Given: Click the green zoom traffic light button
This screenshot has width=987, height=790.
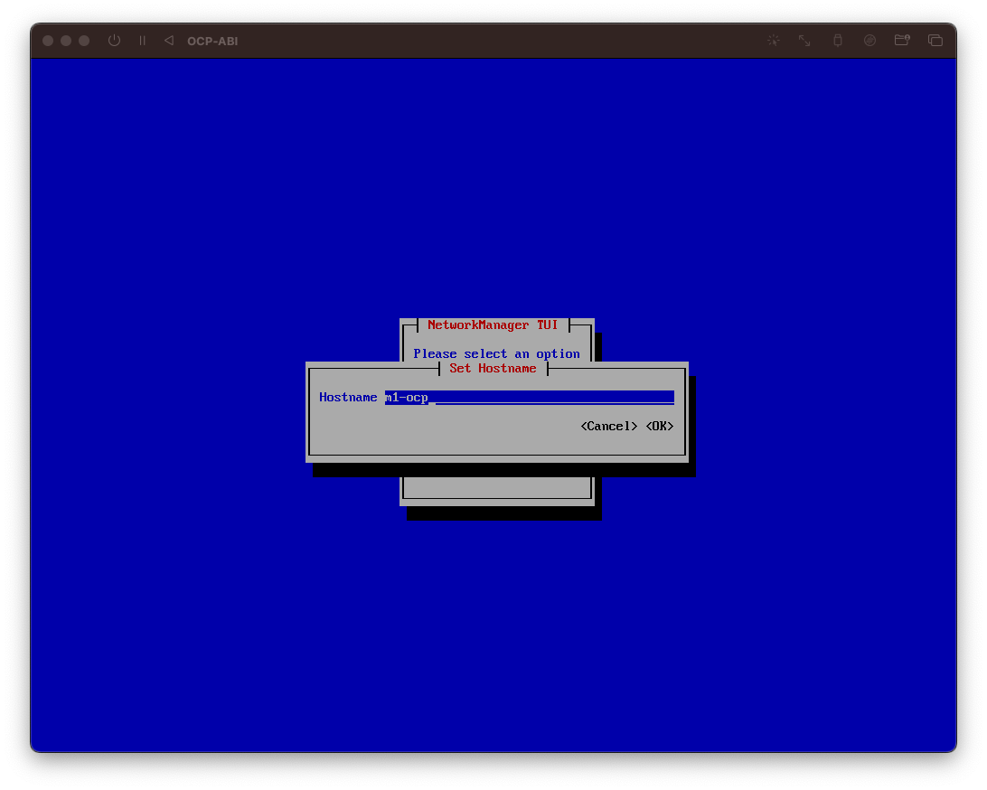Looking at the screenshot, I should [x=83, y=41].
